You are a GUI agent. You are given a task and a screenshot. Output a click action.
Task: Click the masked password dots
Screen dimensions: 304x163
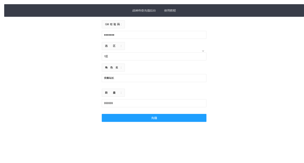coord(109,35)
